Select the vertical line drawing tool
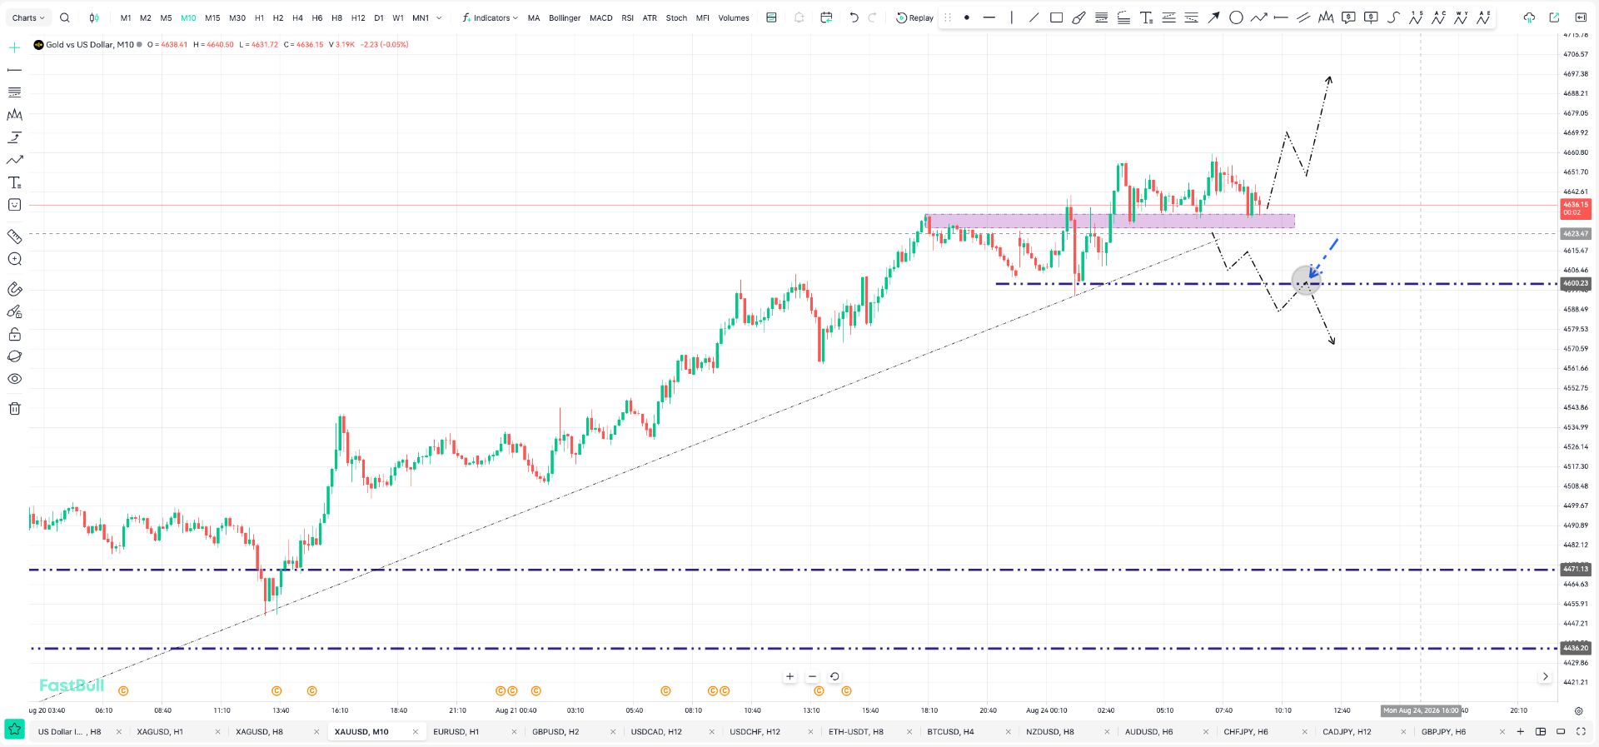The image size is (1599, 747). [1012, 17]
